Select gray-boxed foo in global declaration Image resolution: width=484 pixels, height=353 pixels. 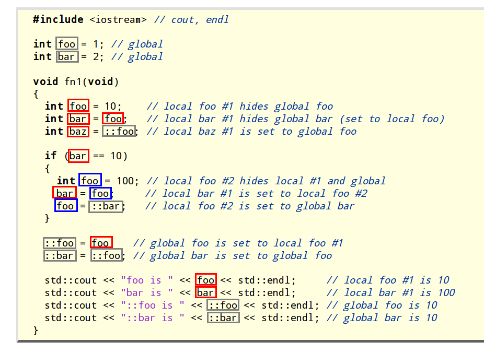pos(67,44)
